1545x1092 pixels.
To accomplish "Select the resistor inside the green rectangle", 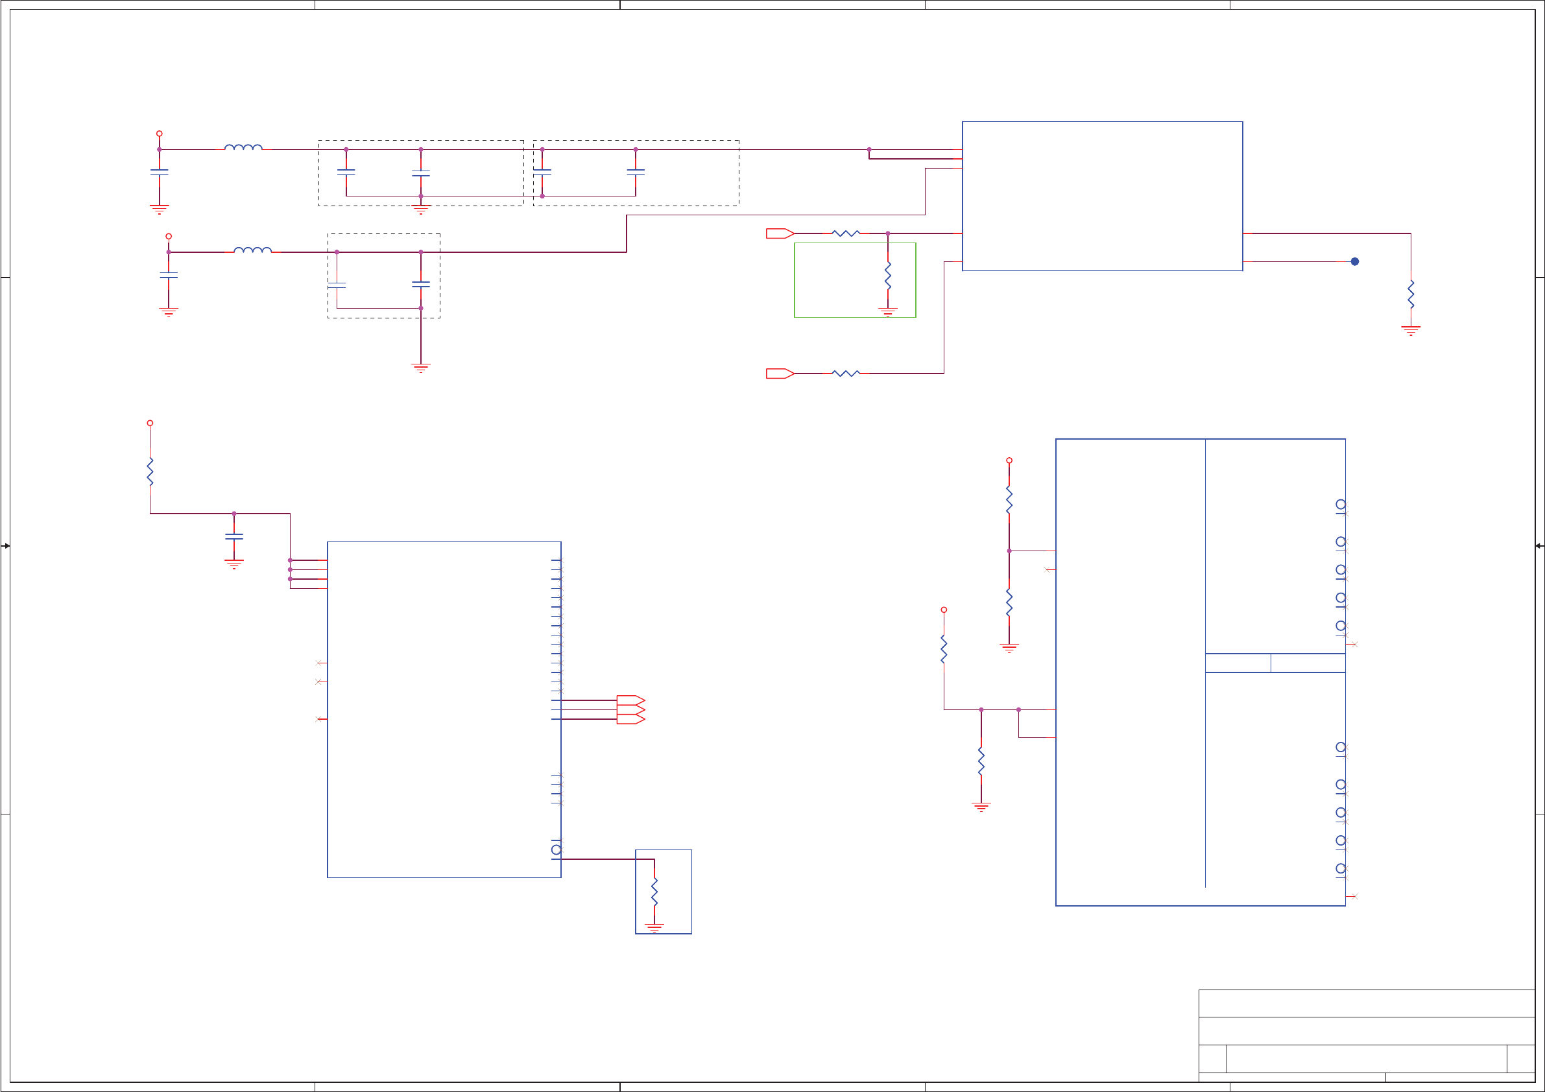I will point(887,276).
